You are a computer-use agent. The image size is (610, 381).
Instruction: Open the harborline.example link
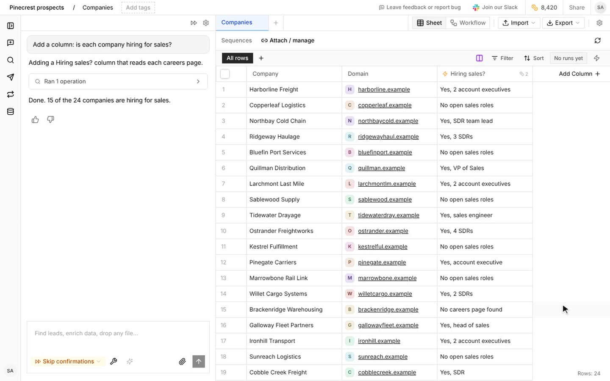coord(384,90)
